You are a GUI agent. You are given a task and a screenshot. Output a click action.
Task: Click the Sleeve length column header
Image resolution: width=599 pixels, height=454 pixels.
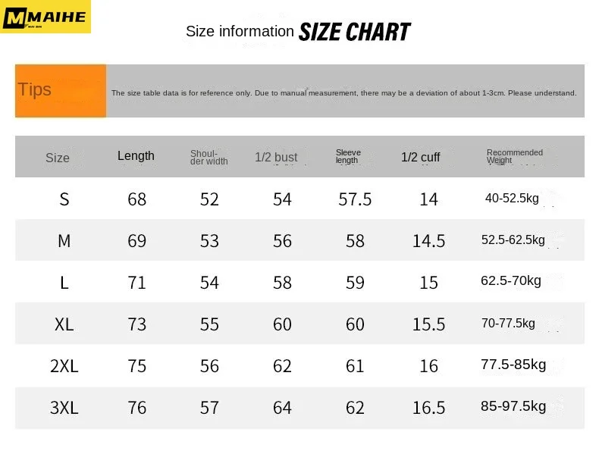click(348, 156)
